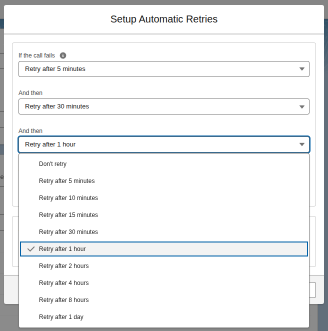
Task: Choose 'Retry after 5 minutes' from the open list
Action: coord(66,181)
